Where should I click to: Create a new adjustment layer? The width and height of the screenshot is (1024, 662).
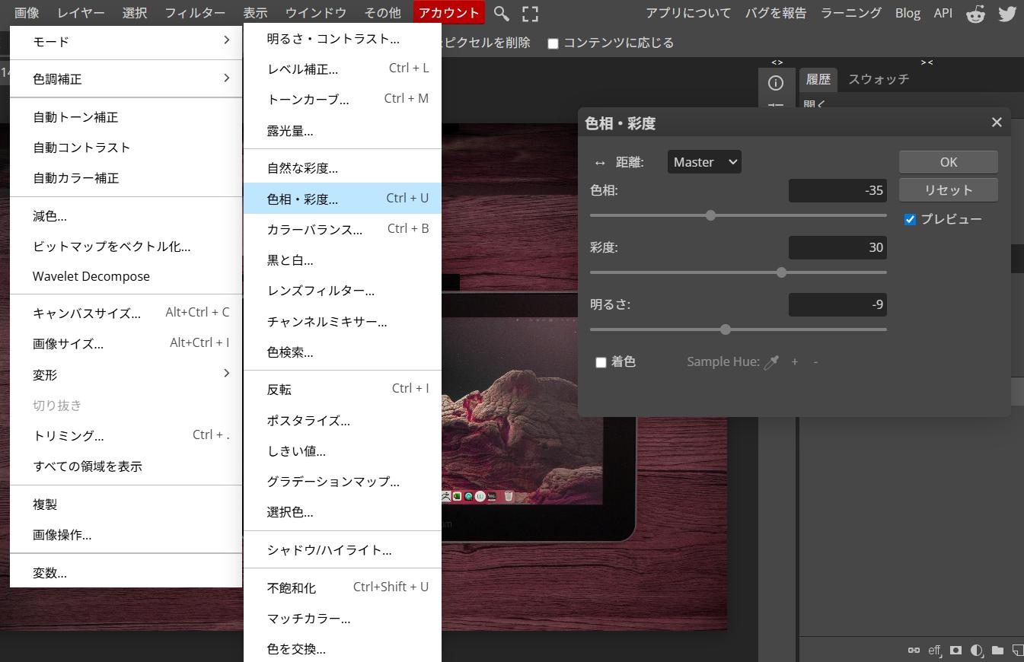pyautogui.click(x=977, y=651)
